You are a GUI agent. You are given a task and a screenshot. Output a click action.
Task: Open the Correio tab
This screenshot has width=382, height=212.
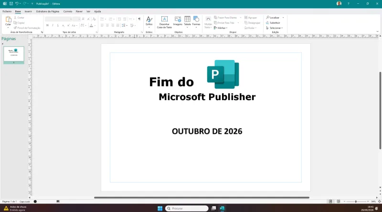[x=68, y=11]
